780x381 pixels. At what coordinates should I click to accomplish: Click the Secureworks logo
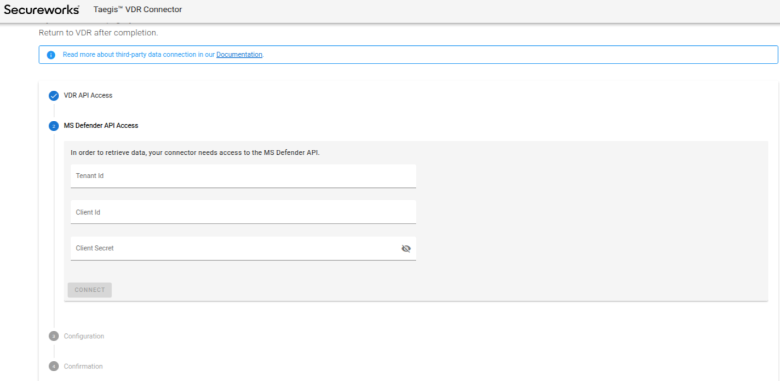(42, 10)
